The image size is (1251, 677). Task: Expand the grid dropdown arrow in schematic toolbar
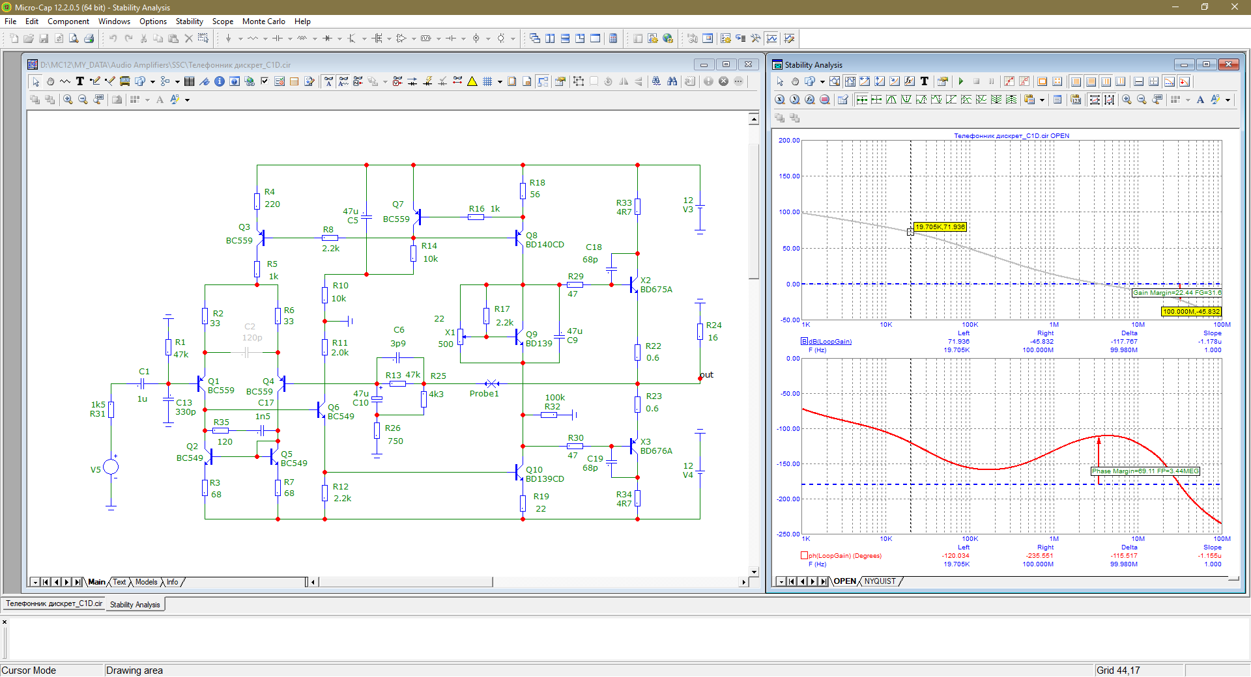tap(500, 82)
